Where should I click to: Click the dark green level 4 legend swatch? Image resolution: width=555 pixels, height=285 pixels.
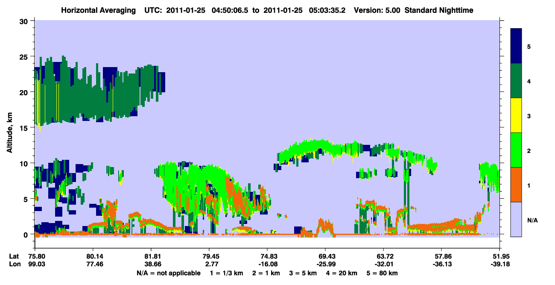click(516, 80)
